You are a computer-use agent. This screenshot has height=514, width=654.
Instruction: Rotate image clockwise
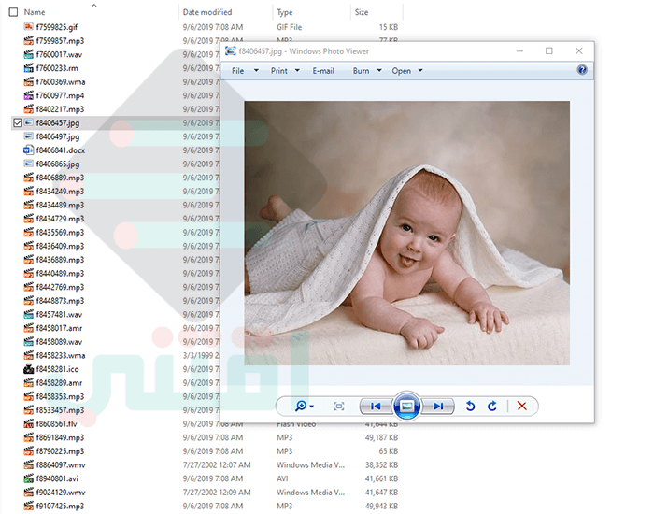click(x=492, y=406)
